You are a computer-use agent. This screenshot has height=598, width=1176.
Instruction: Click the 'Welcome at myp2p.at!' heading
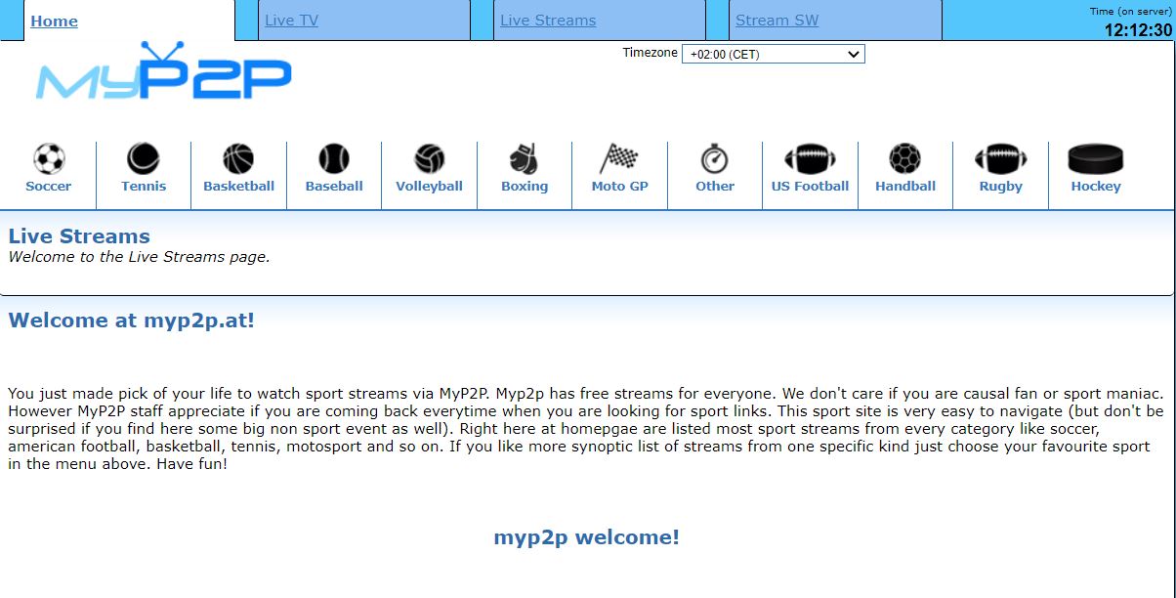click(x=131, y=320)
